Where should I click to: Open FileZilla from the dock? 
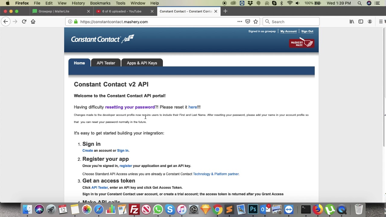(134, 209)
